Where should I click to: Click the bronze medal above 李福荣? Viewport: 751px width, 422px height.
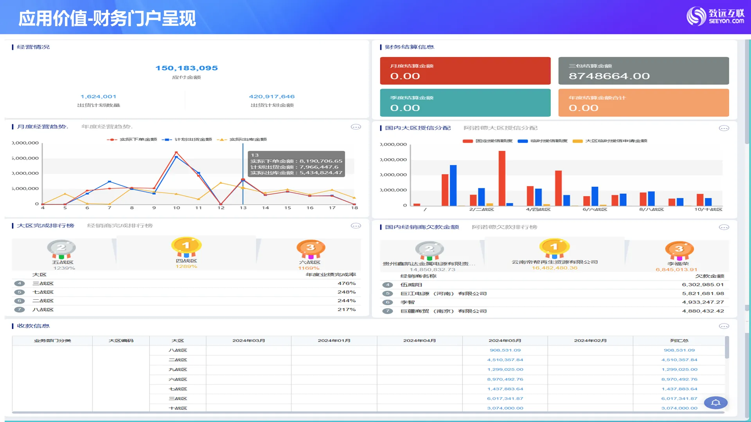click(x=679, y=251)
